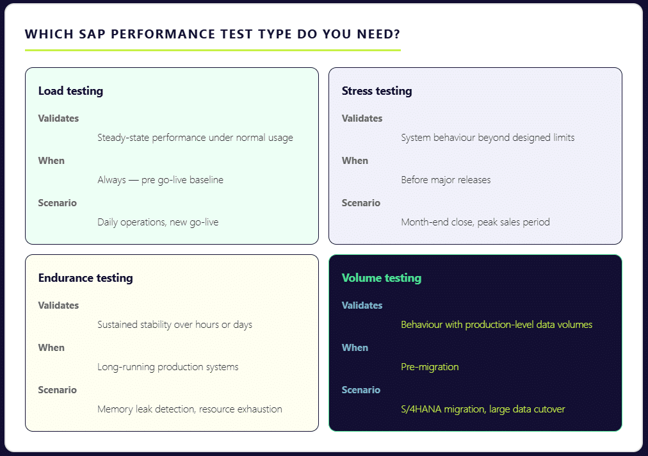Screen dimensions: 648x456
Task: Click 'Memory leak detection, resource exhaustion' text
Action: [x=190, y=409]
